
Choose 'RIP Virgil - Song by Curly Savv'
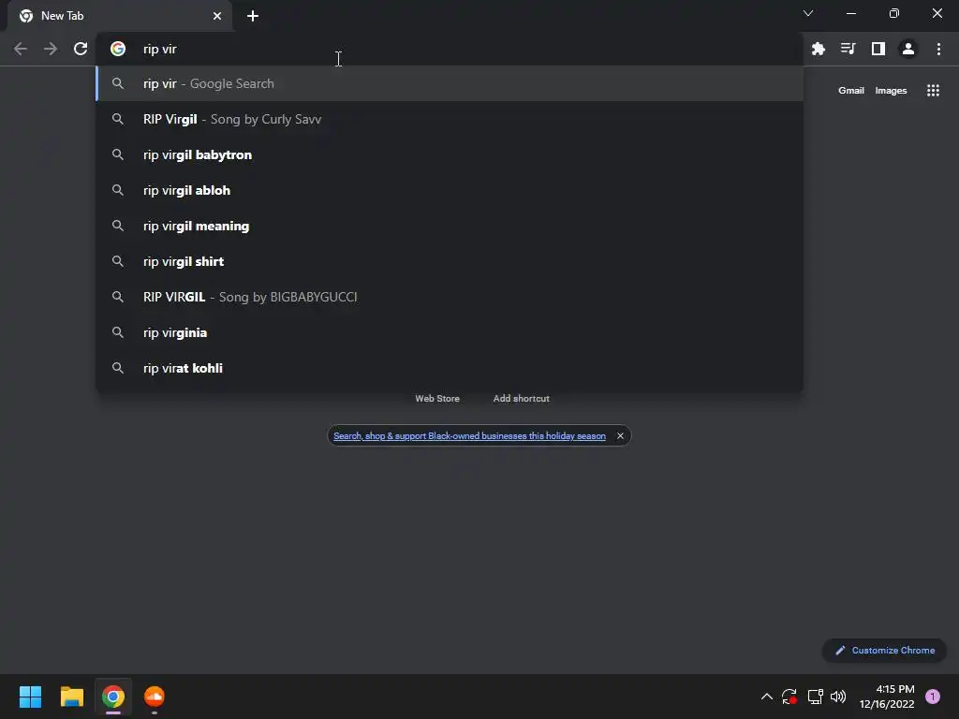450,119
